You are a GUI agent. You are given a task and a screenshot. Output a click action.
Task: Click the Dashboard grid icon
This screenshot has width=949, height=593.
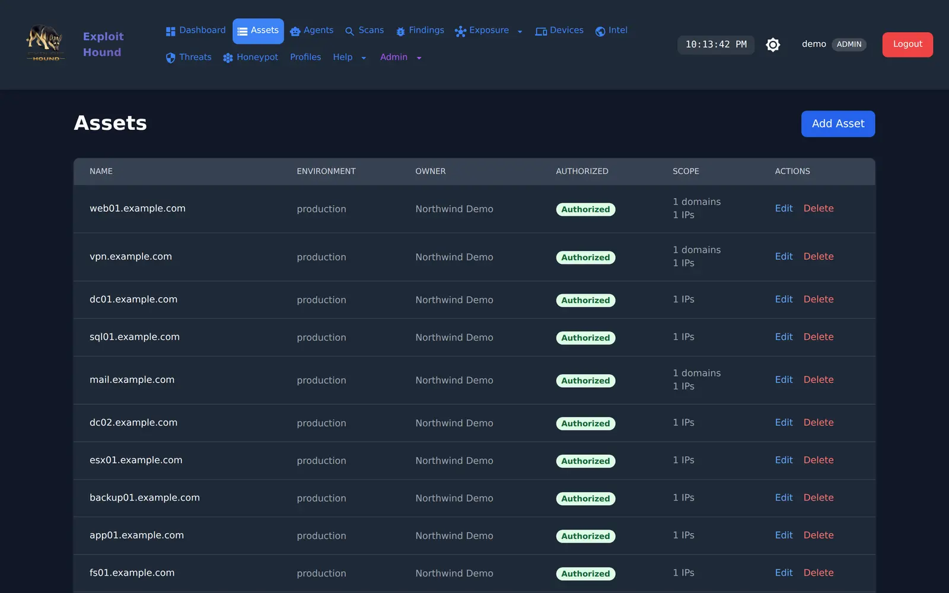click(171, 31)
